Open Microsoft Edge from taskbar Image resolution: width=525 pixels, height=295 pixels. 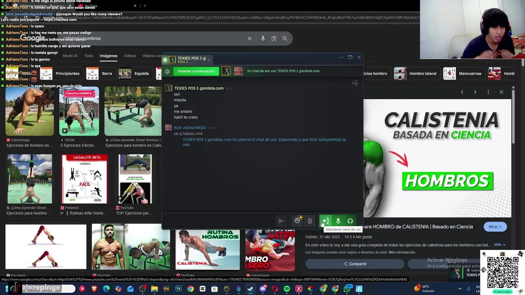pyautogui.click(x=106, y=289)
